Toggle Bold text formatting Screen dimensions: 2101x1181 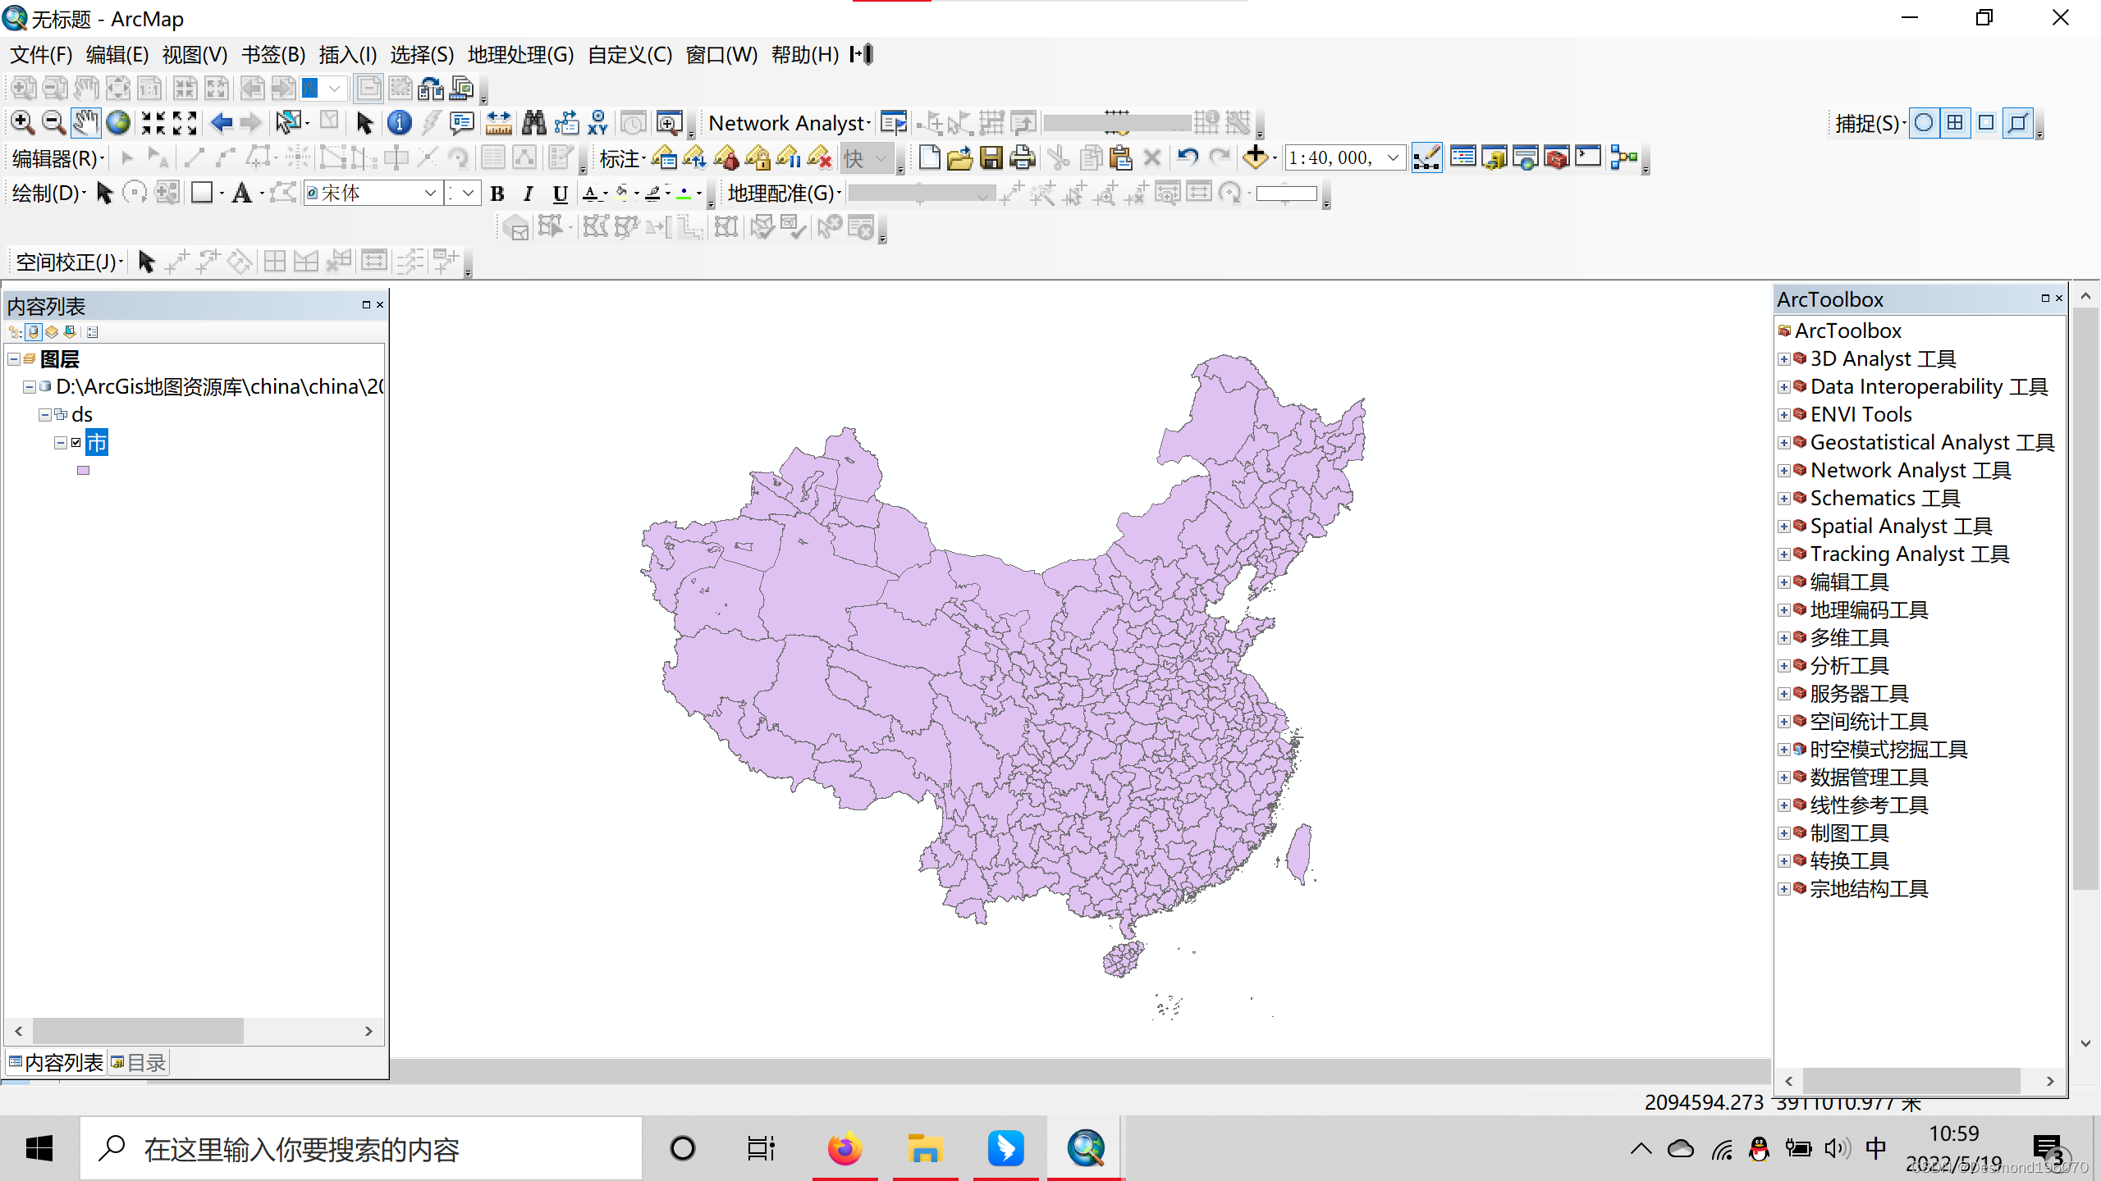point(497,194)
